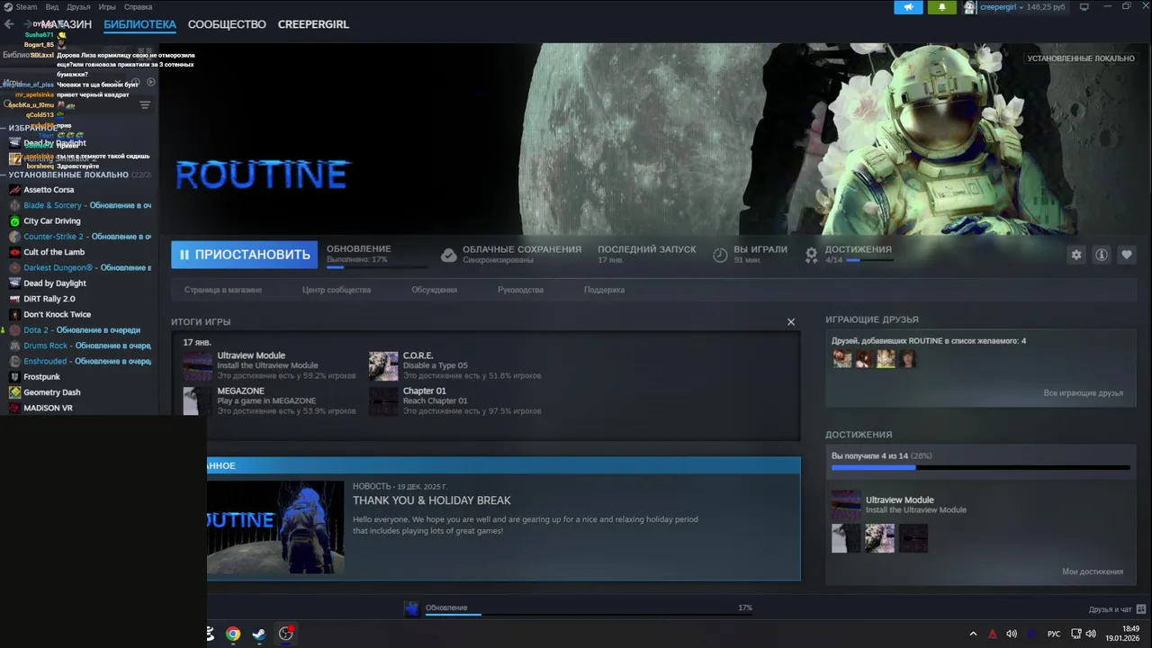This screenshot has height=648, width=1152.
Task: Open the Руководства tab
Action: (x=520, y=290)
